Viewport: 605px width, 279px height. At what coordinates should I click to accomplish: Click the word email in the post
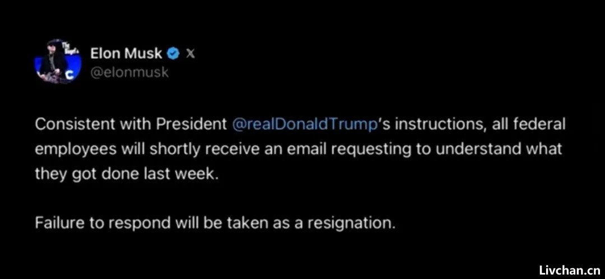point(305,149)
